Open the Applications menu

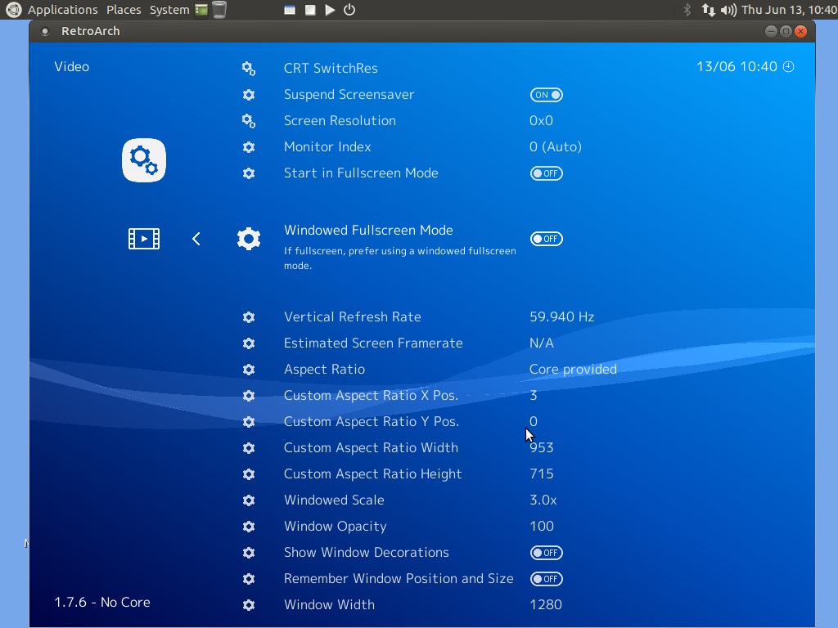62,10
